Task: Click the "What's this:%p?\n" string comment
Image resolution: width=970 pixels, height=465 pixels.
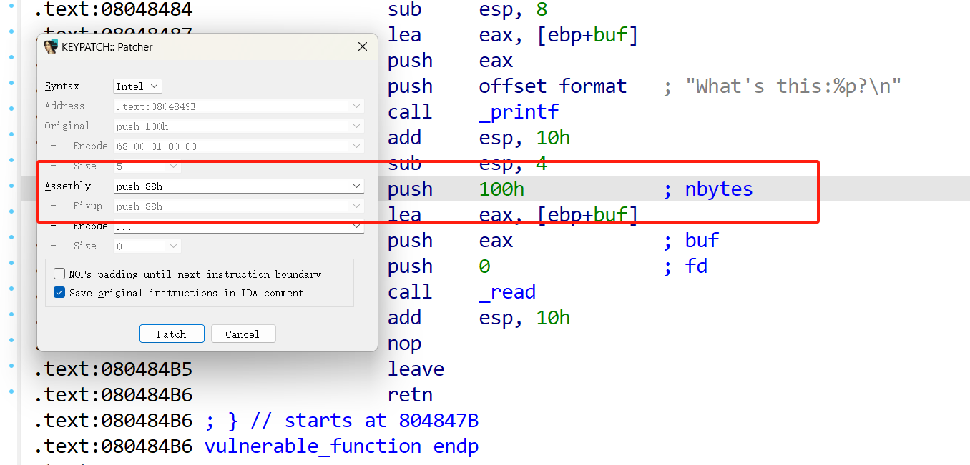Action: tap(793, 86)
